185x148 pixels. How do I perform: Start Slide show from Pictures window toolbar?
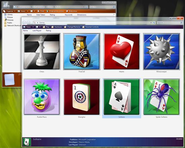click(x=72, y=11)
